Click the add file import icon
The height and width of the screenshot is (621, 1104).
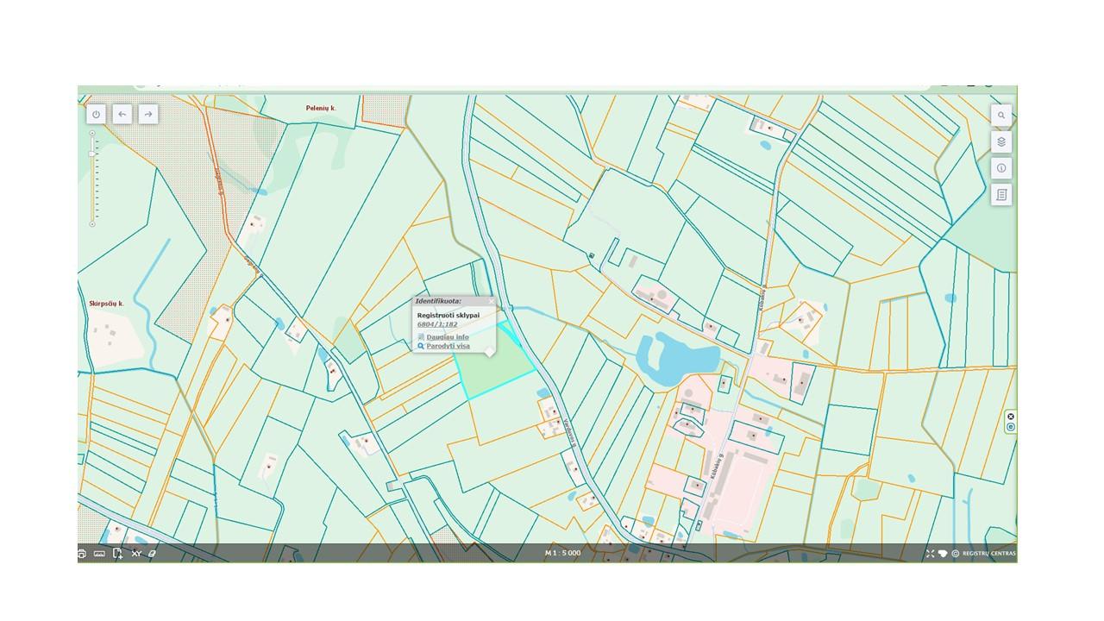click(117, 554)
